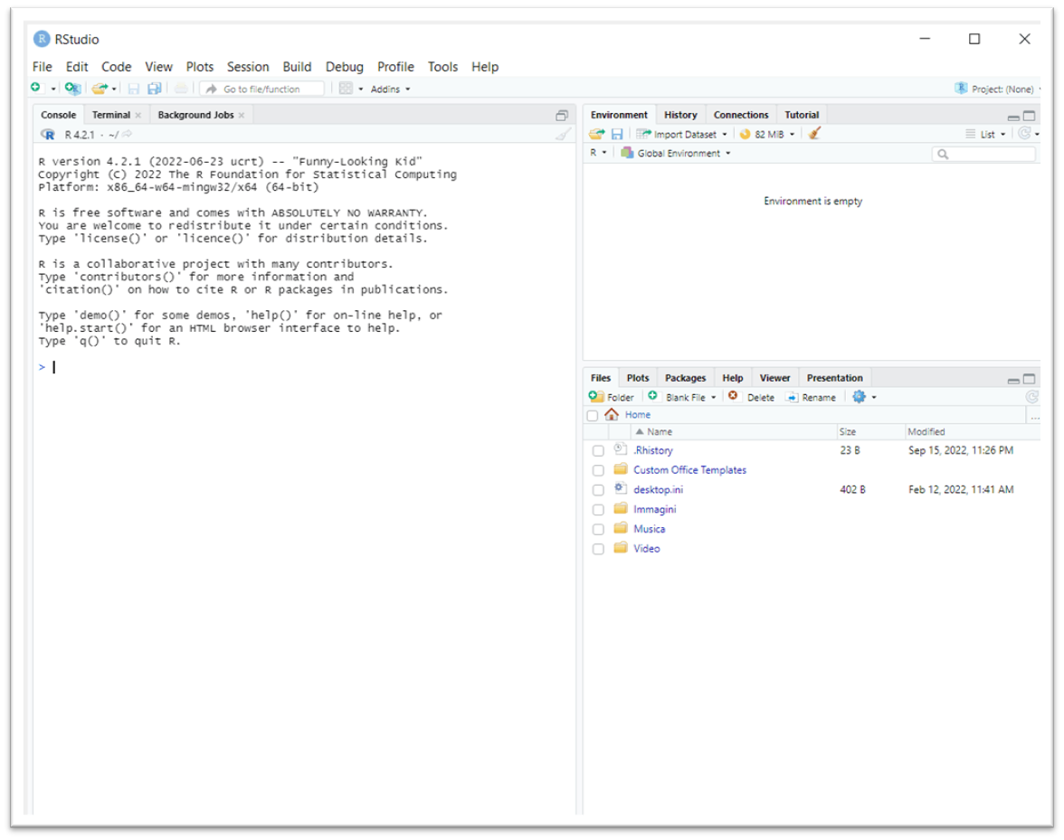Open the Code menu
Screen dimensions: 1064x840
[116, 66]
